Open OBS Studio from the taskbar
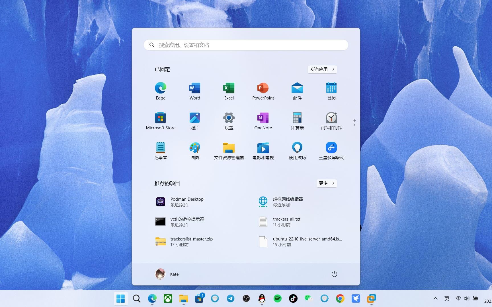Viewport: 492px width, 307px height. (x=246, y=298)
